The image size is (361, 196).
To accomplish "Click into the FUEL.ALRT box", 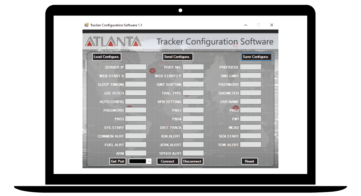I will (136, 145).
